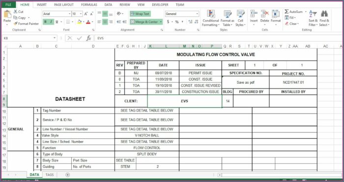Select the Format Painter brush

(15, 24)
